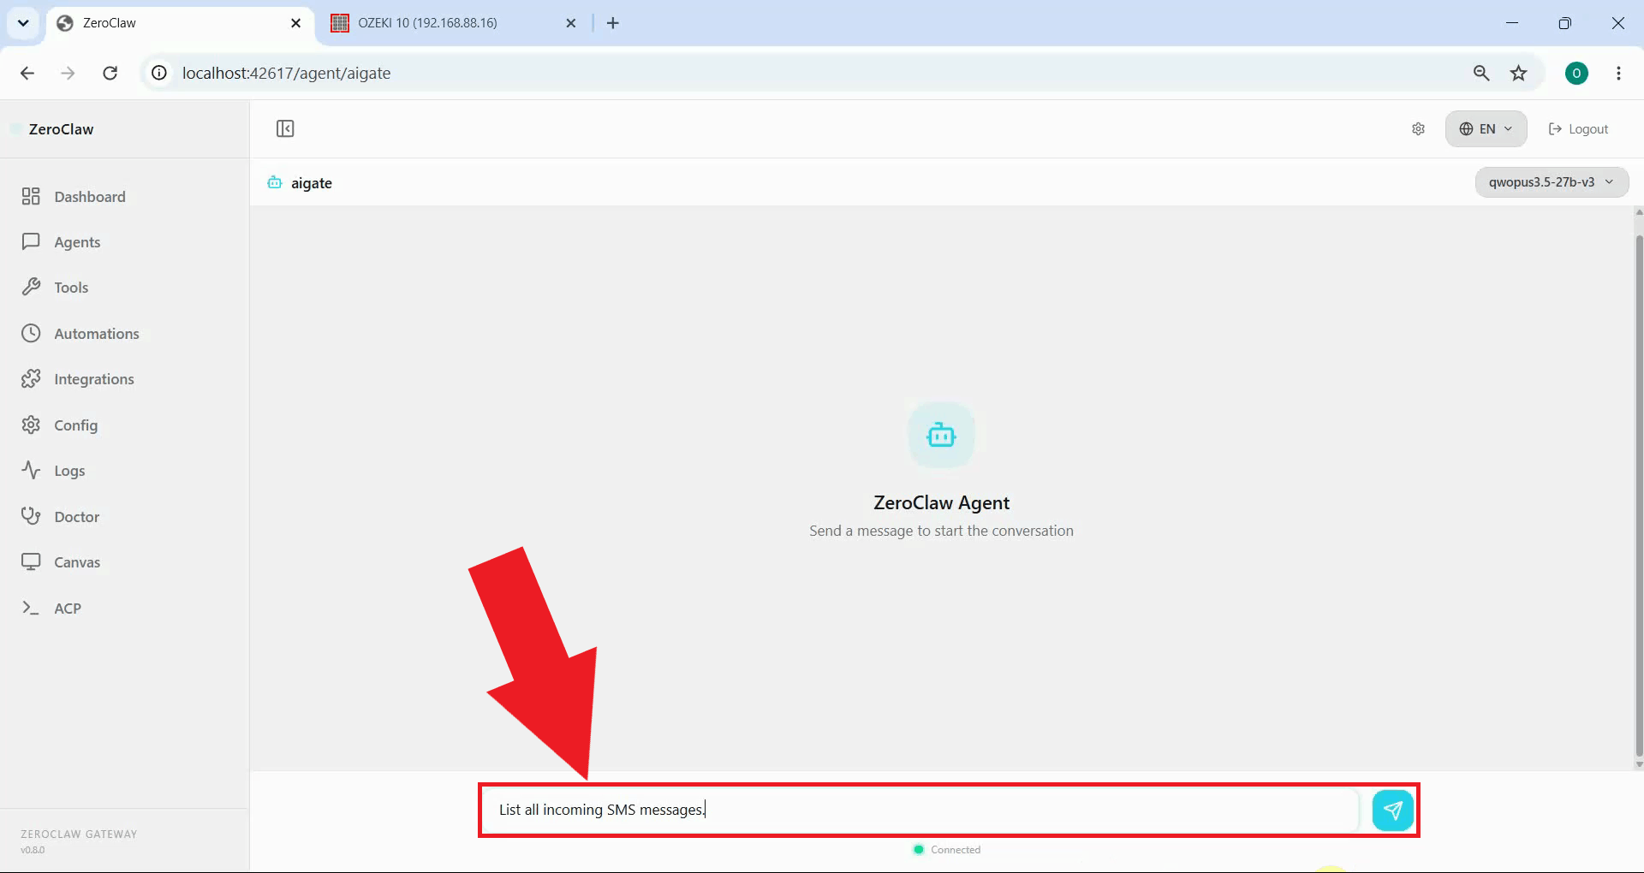Click the ZeroClaw Agent robot avatar
The image size is (1644, 873).
[x=941, y=436]
